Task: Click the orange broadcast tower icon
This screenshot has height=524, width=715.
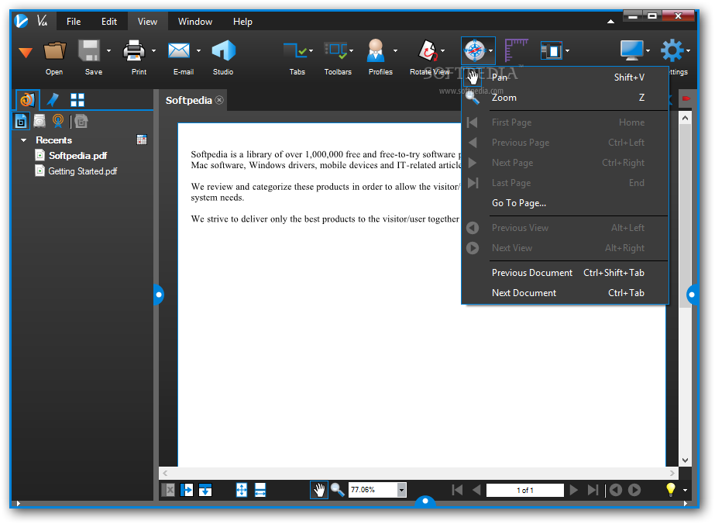Action: click(58, 121)
